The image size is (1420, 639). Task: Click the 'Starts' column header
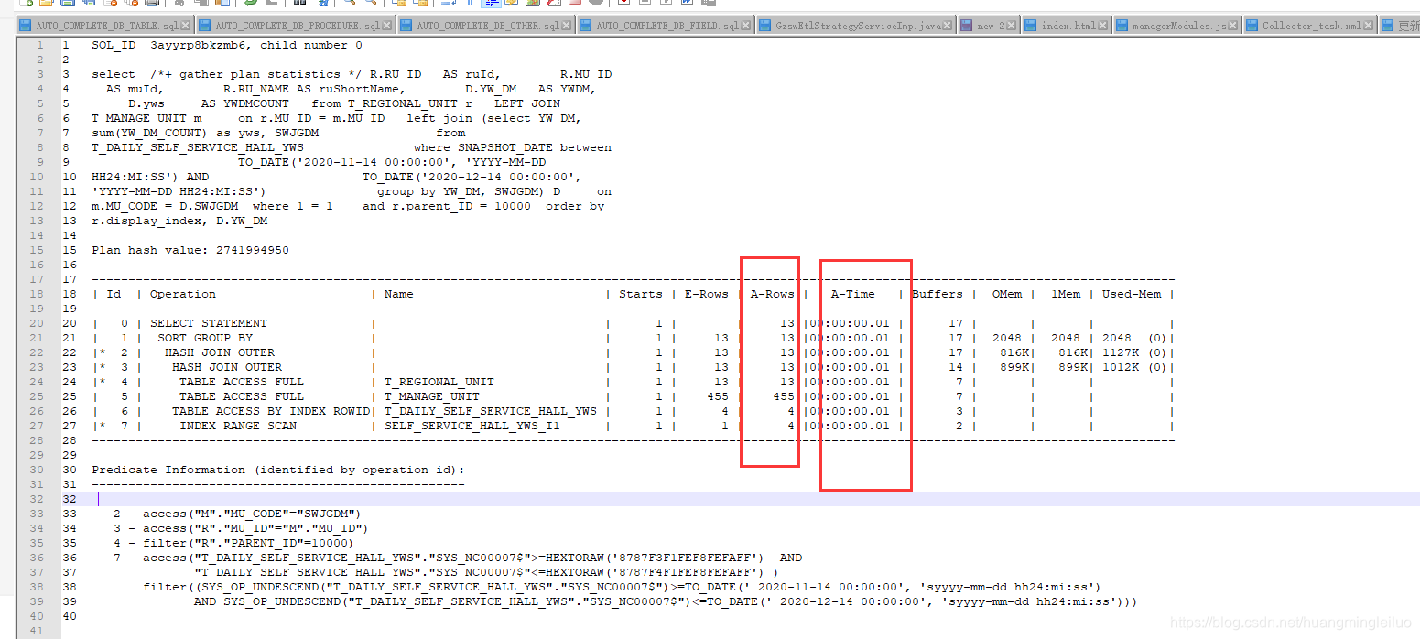coord(641,294)
